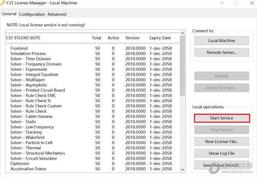Click the CST License Manager key icon
This screenshot has width=257, height=178.
click(3, 3)
